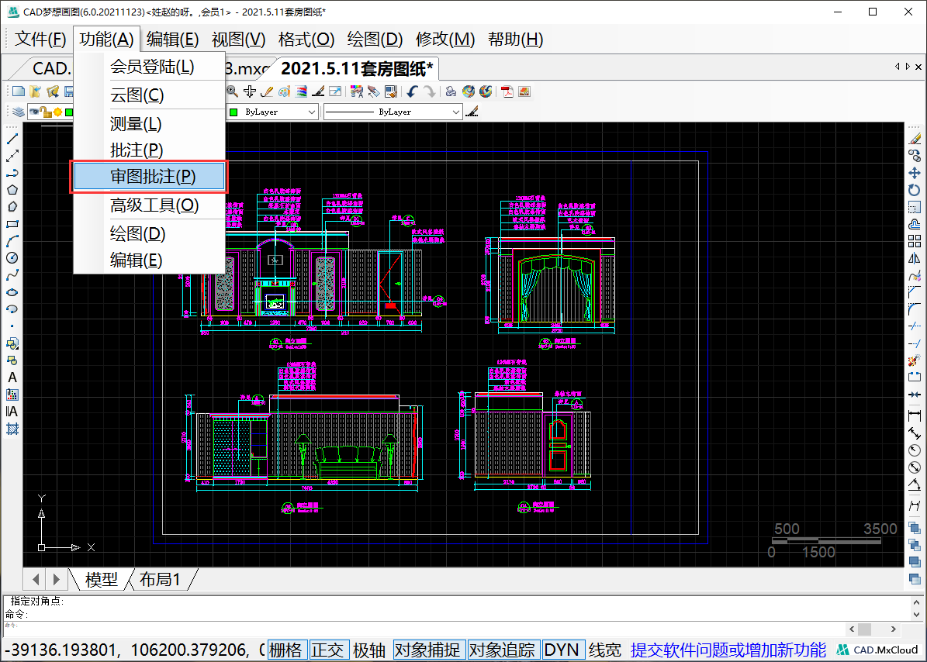Open the Layer manager icon
This screenshot has width=927, height=662.
[x=19, y=112]
